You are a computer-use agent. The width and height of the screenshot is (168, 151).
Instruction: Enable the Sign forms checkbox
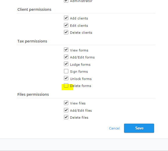pos(66,71)
